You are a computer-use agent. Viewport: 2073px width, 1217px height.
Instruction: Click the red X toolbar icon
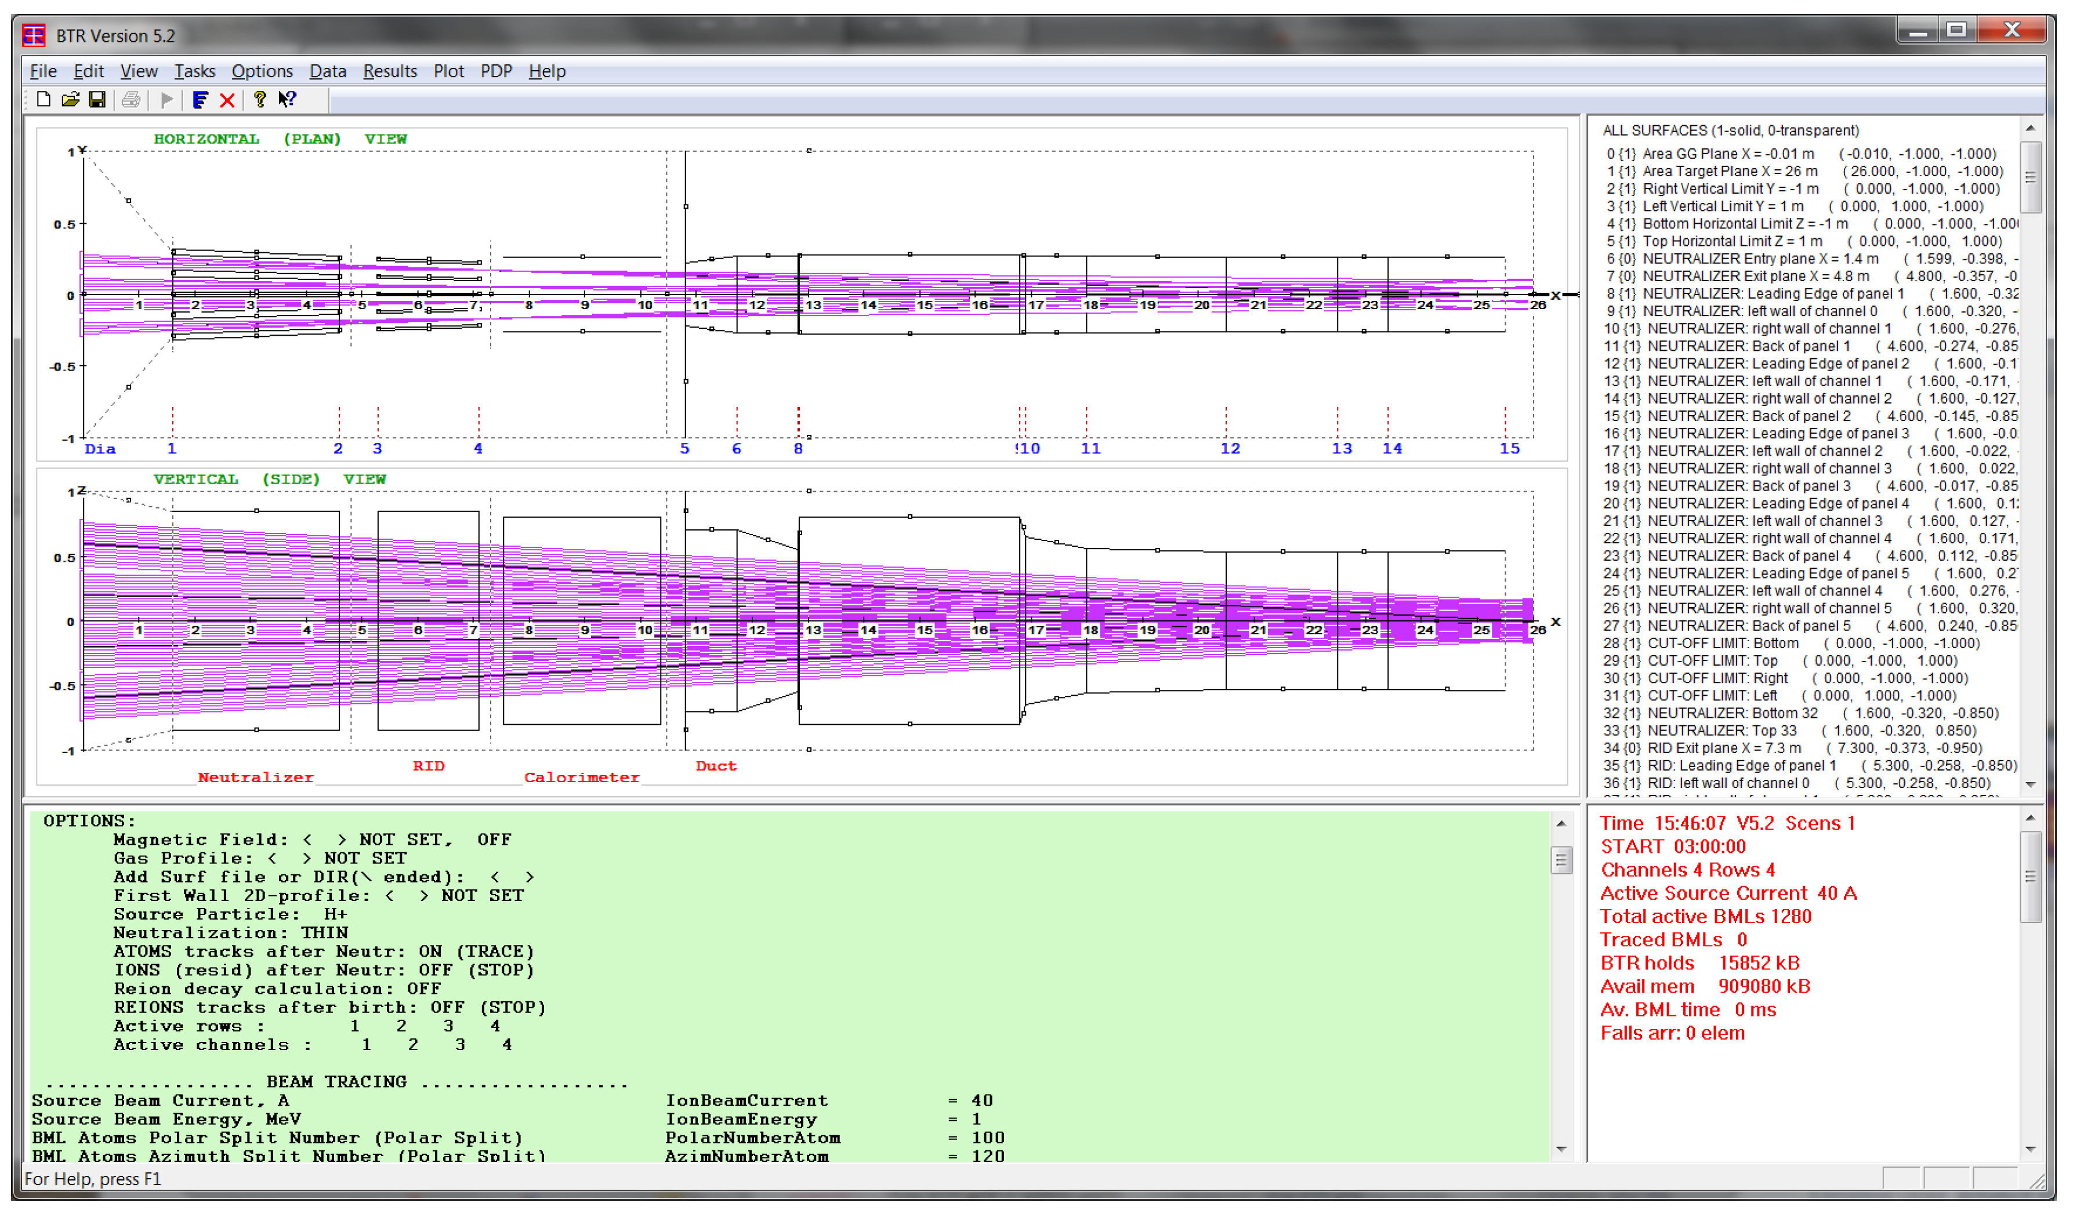[227, 100]
